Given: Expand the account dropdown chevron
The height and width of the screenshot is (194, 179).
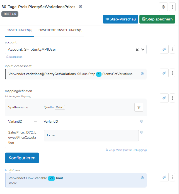Looking at the screenshot, I should click(x=143, y=50).
